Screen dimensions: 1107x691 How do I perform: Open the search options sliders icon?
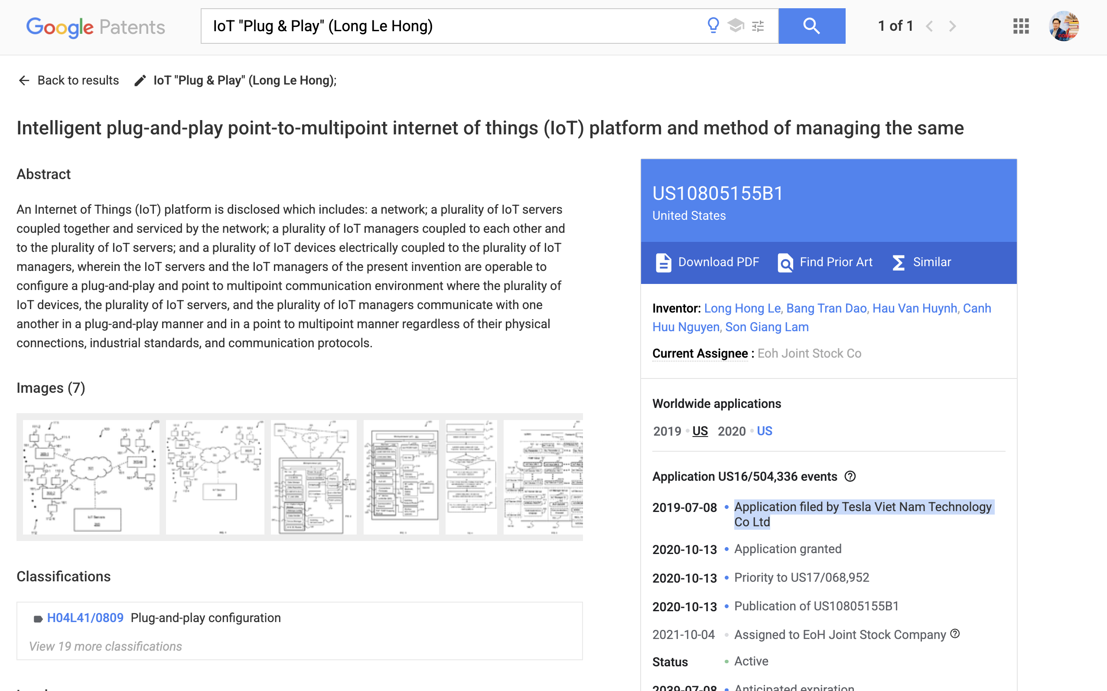[x=758, y=26]
